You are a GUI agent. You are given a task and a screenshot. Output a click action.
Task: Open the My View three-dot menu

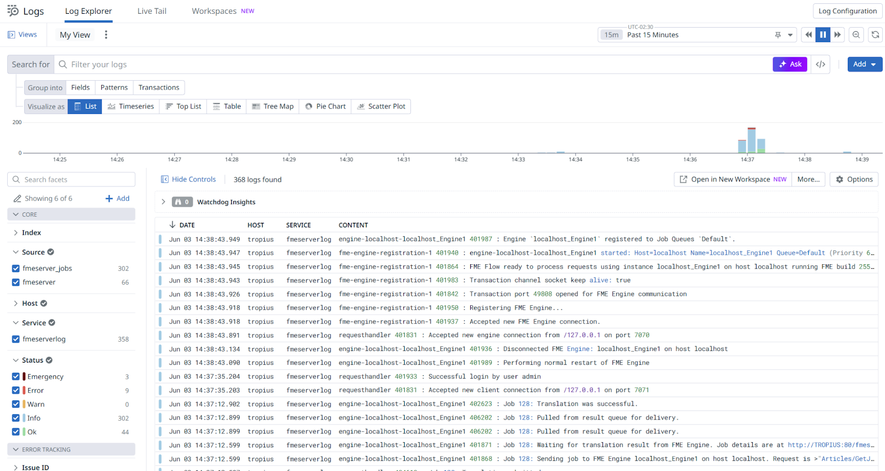[x=106, y=35]
